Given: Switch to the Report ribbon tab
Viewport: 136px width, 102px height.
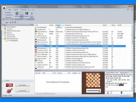Looking at the screenshot, I should point(16,10).
